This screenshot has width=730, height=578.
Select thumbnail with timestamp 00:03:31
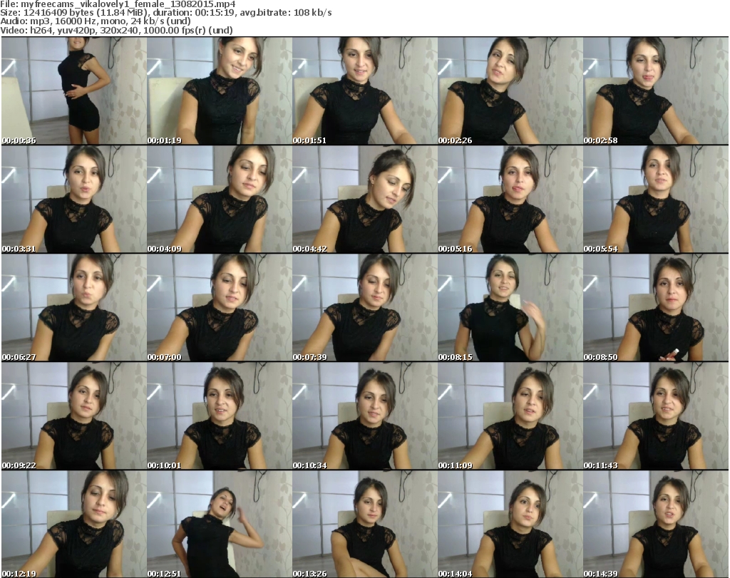[74, 199]
